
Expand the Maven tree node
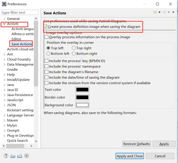click(x=4, y=121)
